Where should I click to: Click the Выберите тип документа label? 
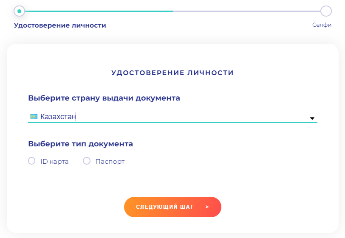(x=81, y=144)
